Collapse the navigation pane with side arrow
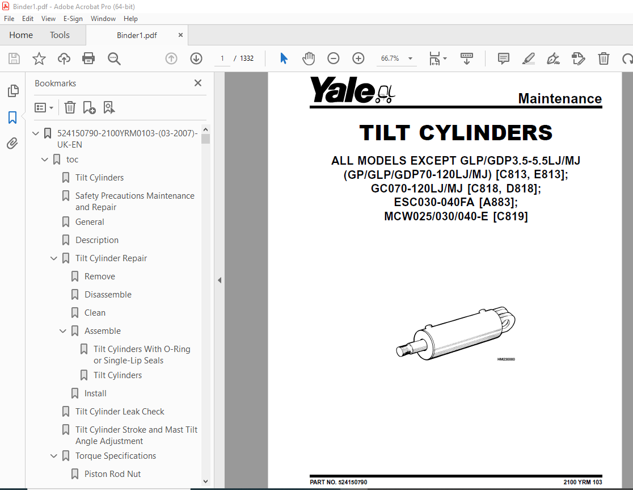The height and width of the screenshot is (490, 633). tap(220, 280)
